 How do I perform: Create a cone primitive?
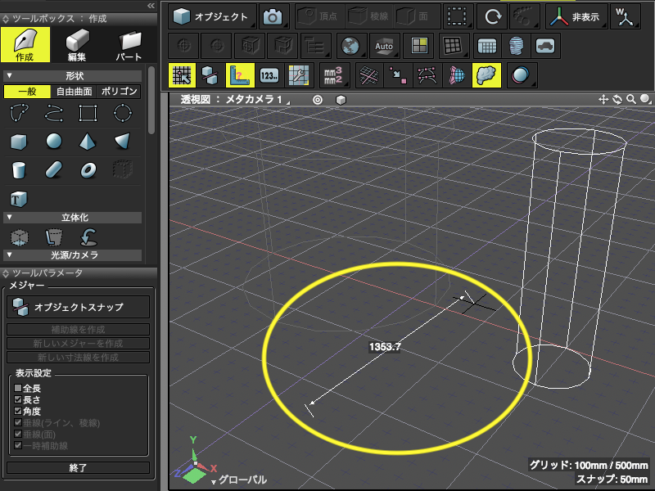click(123, 142)
